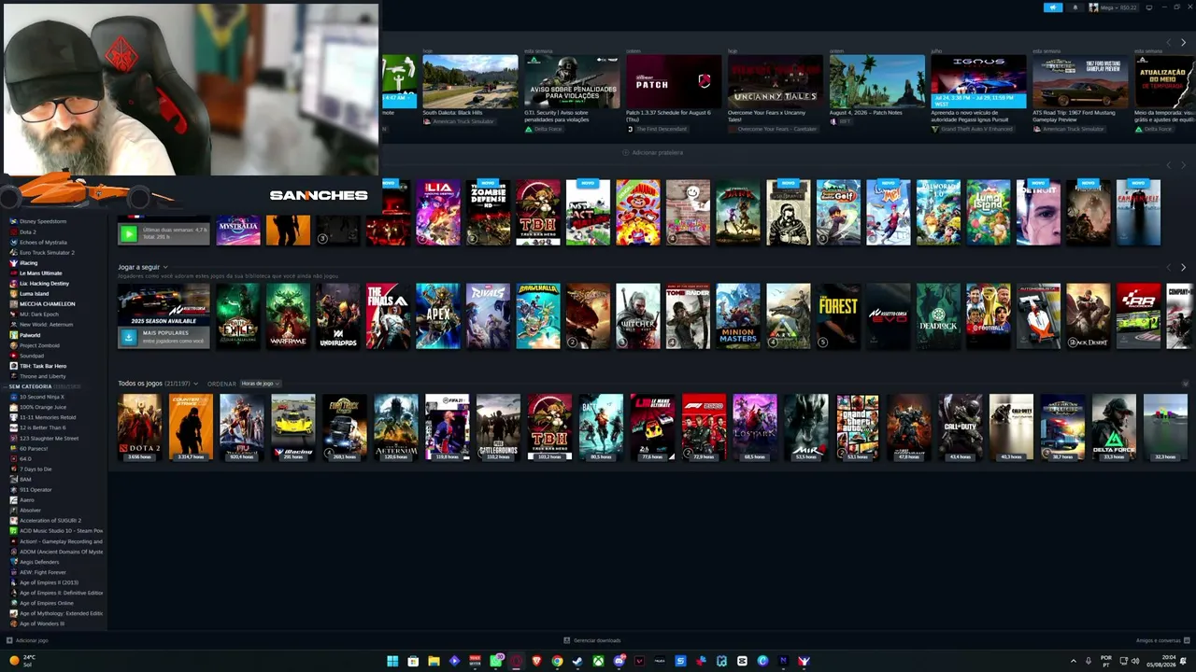Open the Delta Force cover in Todos os jogos
The height and width of the screenshot is (672, 1196).
[1114, 427]
